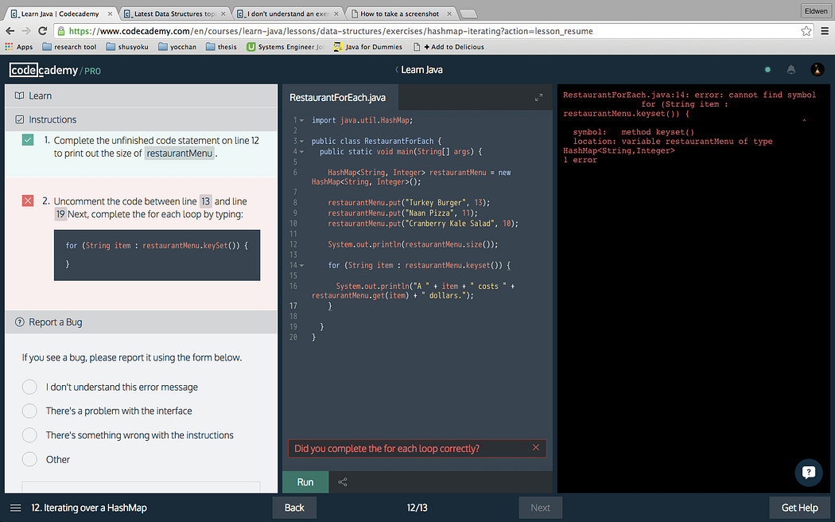This screenshot has width=835, height=522.
Task: Fold the code block at line 14
Action: pos(302,265)
